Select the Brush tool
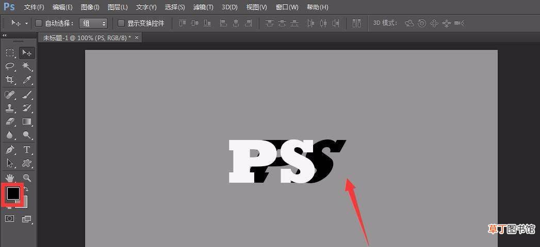540x247 pixels. click(27, 94)
